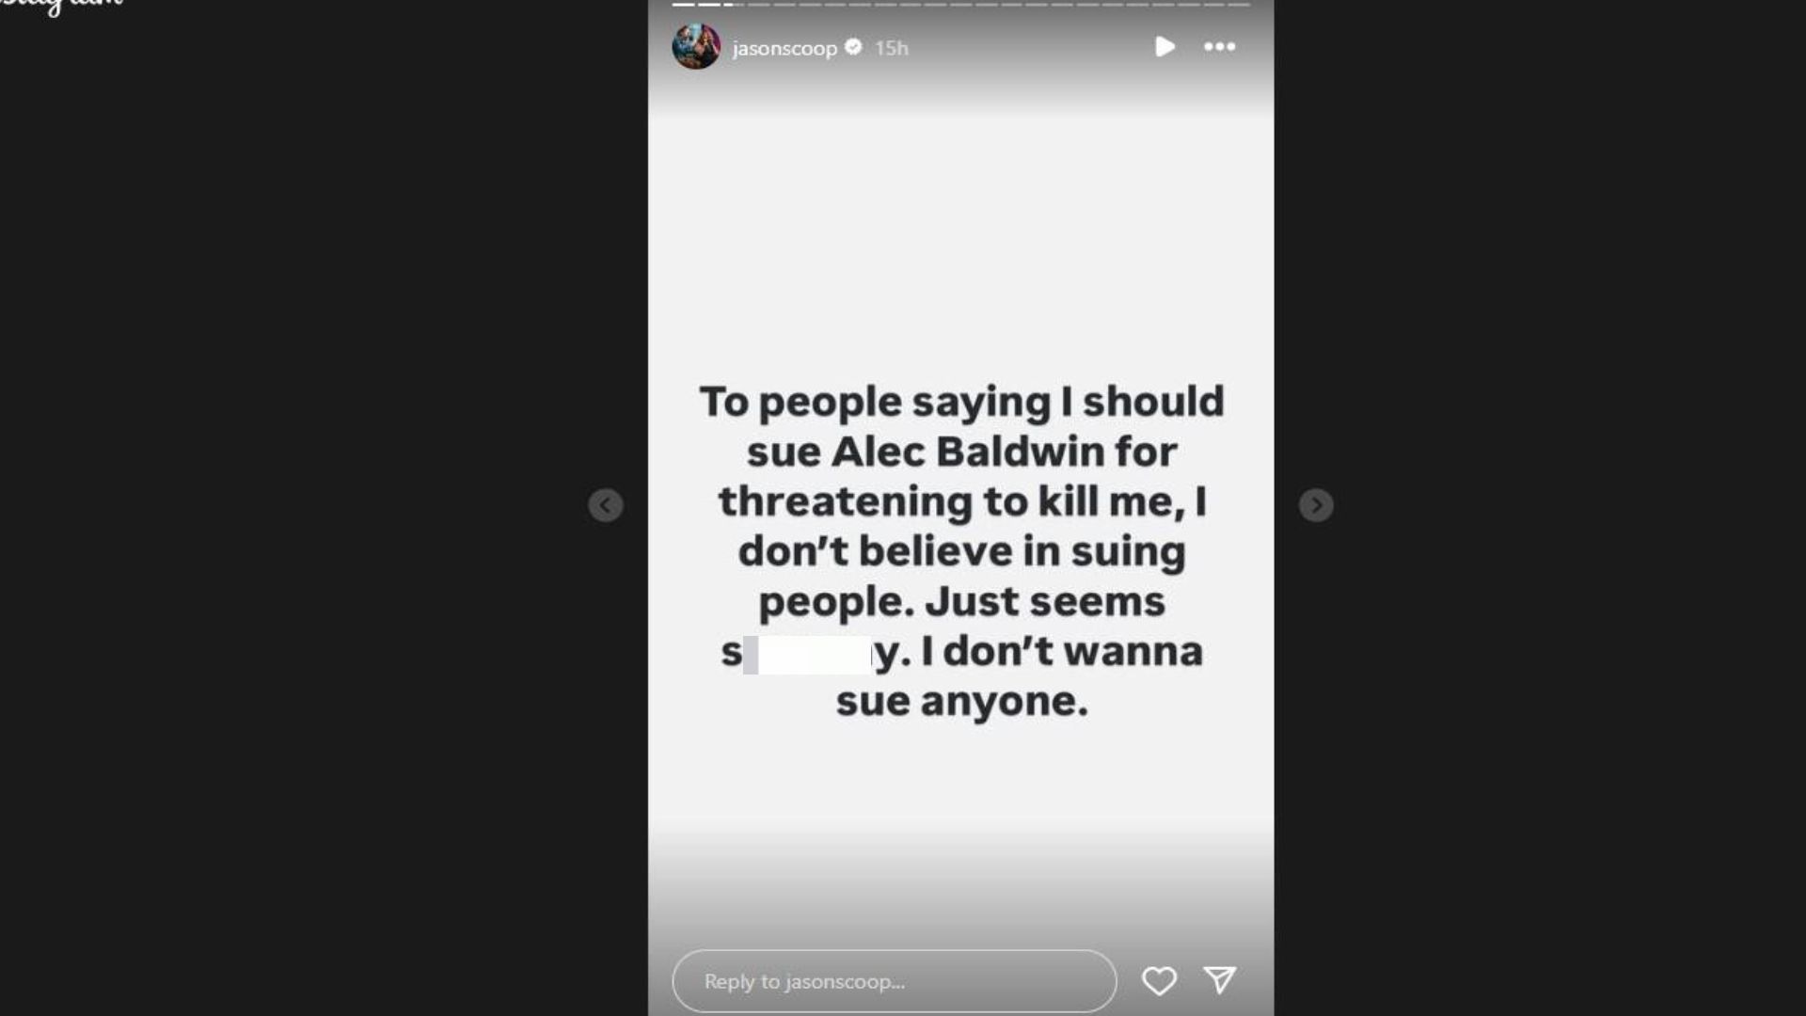The height and width of the screenshot is (1016, 1806).
Task: Advance with the next story arrow
Action: click(x=1316, y=505)
